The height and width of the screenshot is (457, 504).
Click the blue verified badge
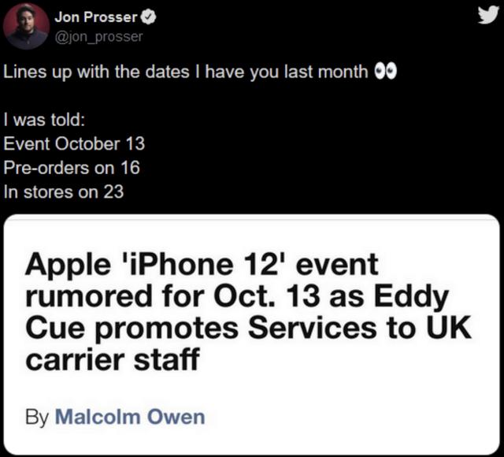click(x=149, y=17)
